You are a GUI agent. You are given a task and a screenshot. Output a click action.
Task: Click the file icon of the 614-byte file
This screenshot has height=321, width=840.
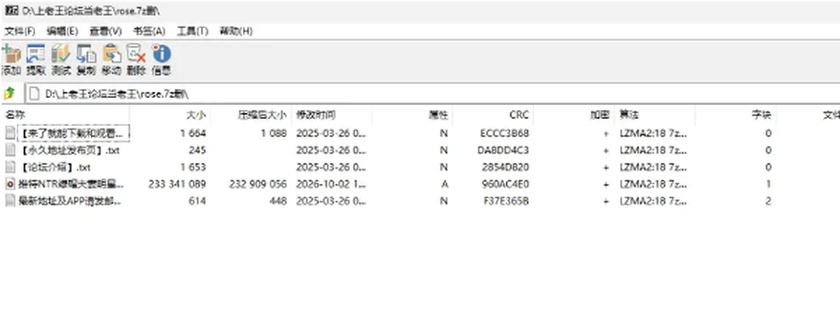tap(10, 201)
